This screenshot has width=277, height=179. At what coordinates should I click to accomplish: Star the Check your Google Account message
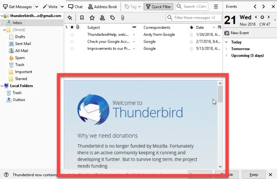[72, 42]
